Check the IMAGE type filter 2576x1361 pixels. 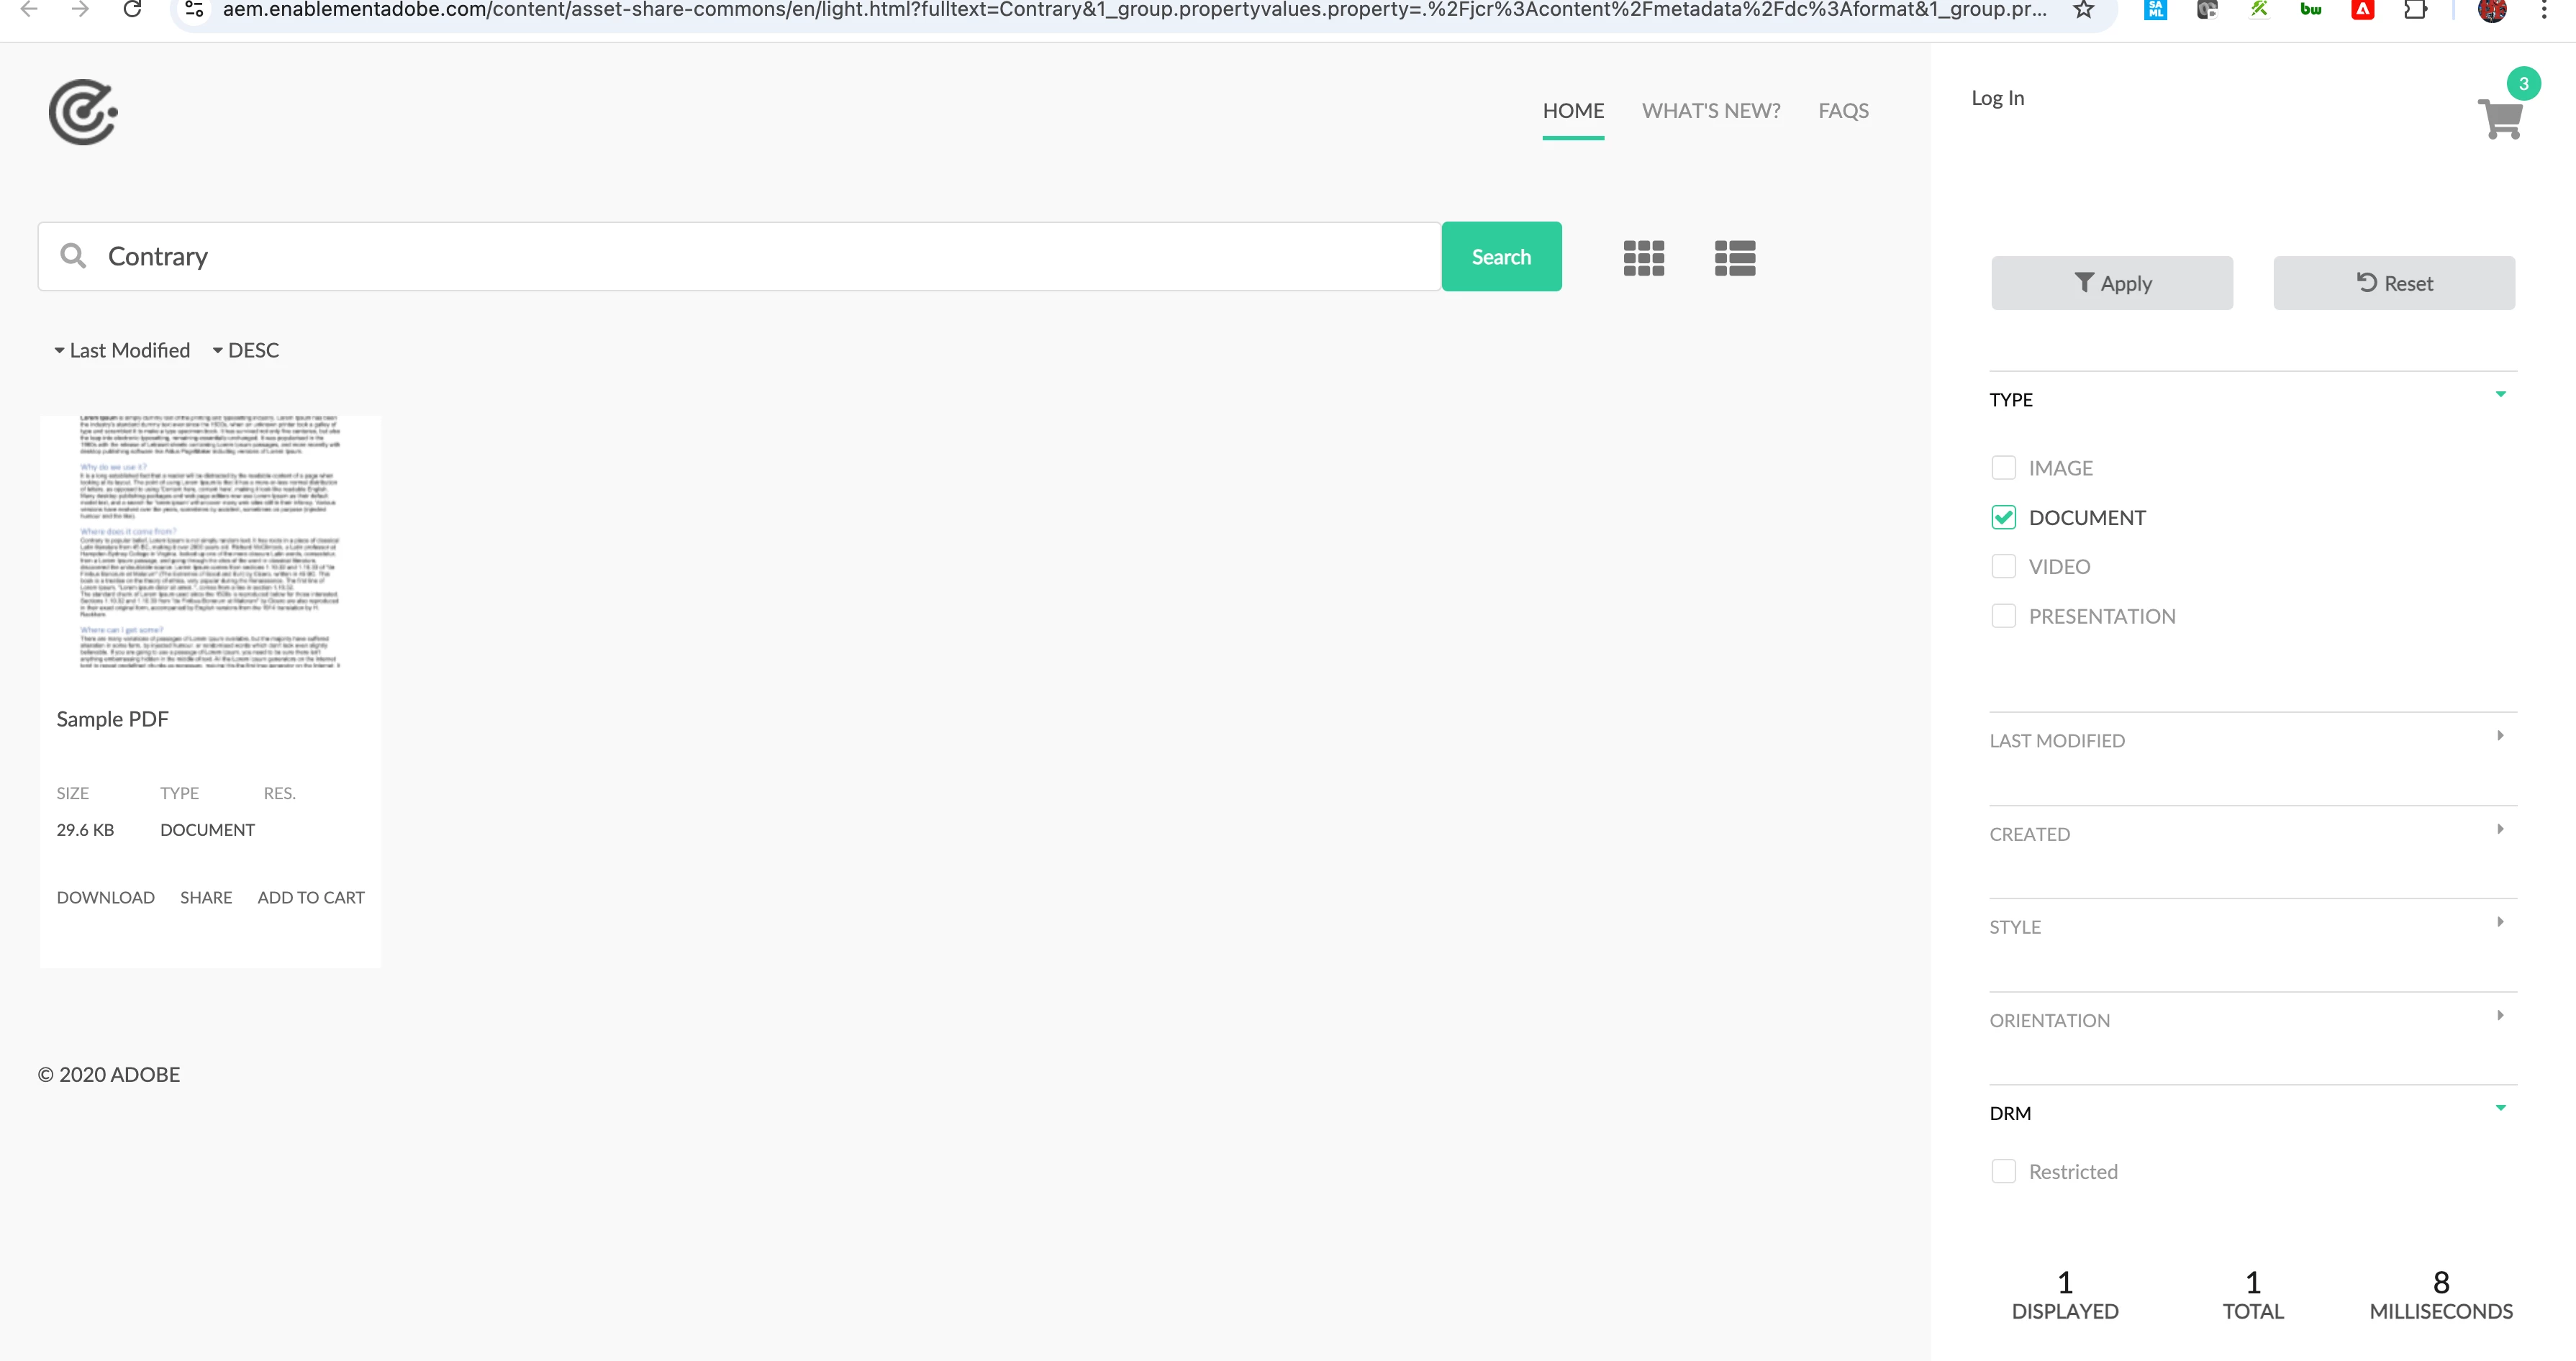click(2003, 468)
